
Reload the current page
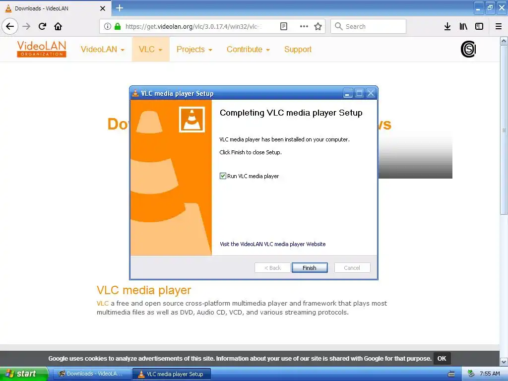point(42,26)
